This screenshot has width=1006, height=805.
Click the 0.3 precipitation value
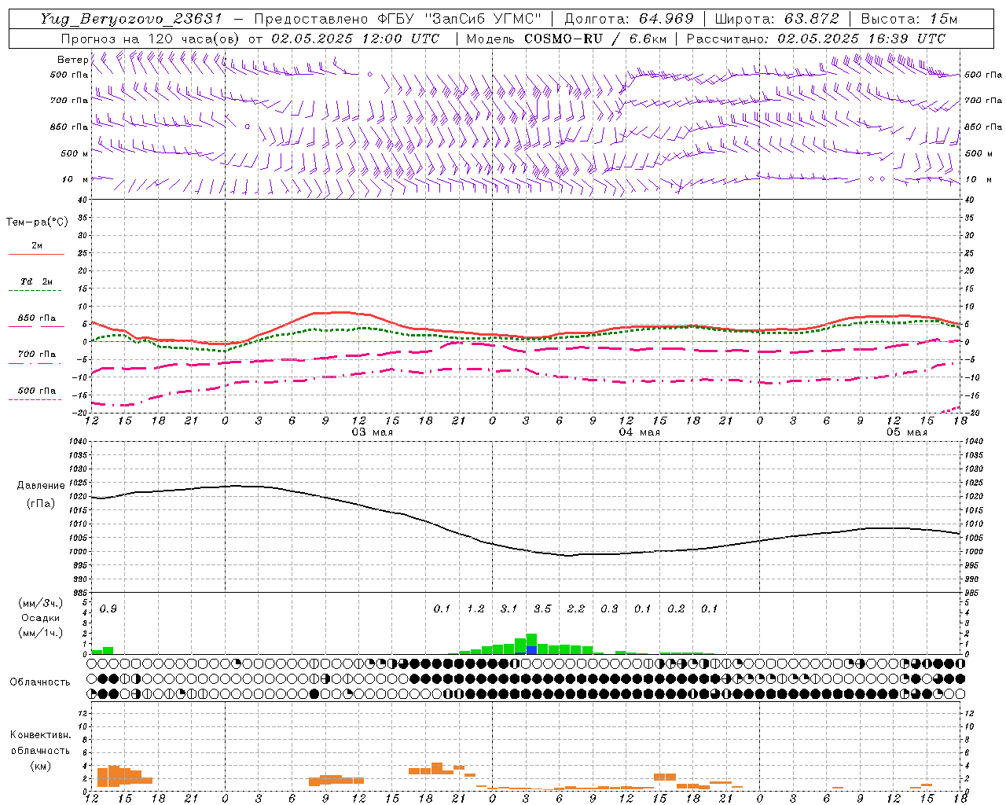609,609
